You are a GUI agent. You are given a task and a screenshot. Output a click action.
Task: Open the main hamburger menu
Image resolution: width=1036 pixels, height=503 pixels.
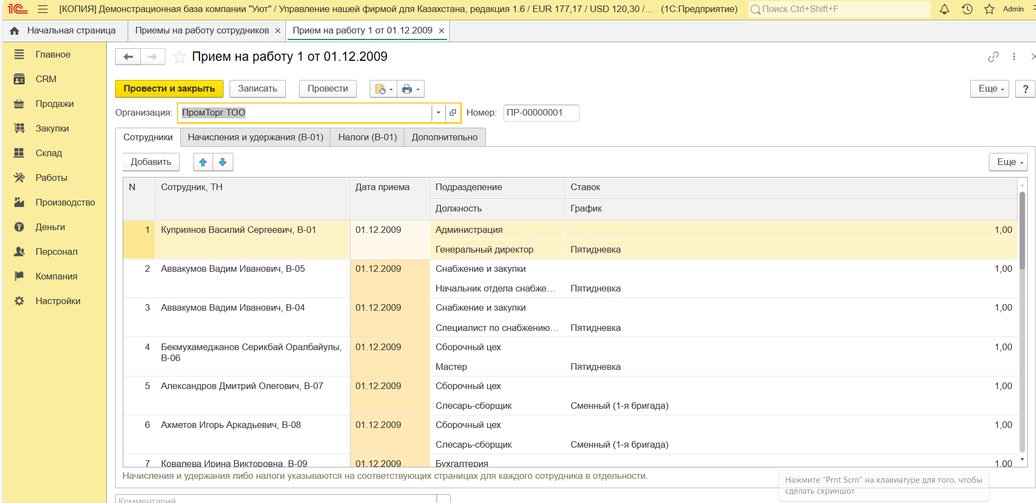click(43, 9)
